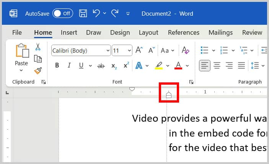Open the line spacing dropdown arrow
The height and width of the screenshot is (164, 269).
click(x=263, y=66)
